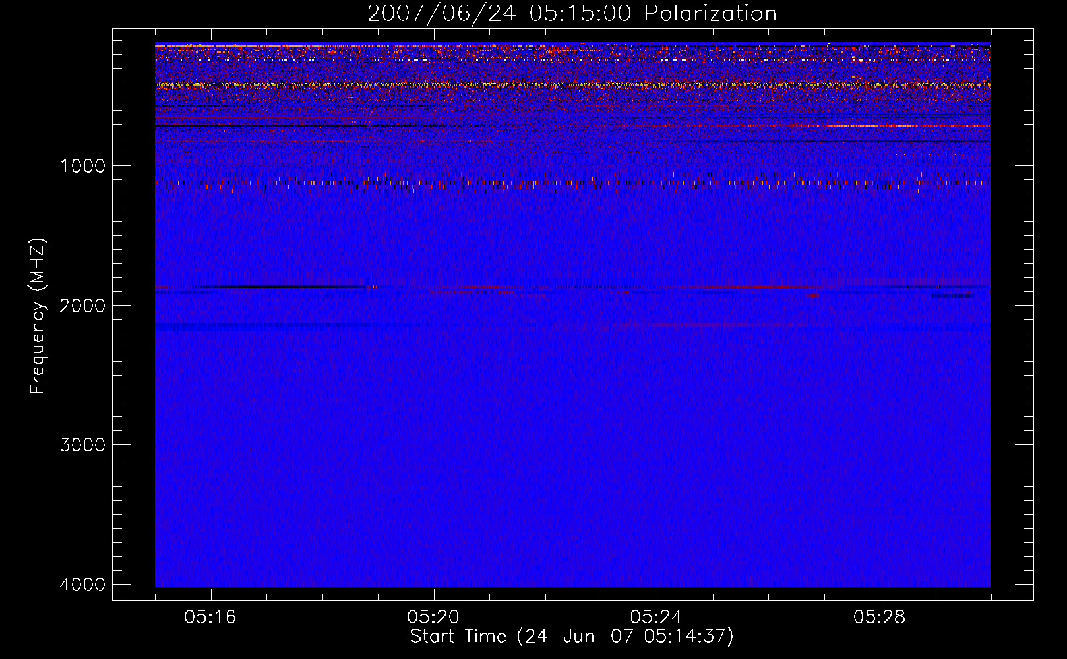
Task: Click the plot title '2007/06/24 05:15:00 Polarization'
Action: (572, 14)
